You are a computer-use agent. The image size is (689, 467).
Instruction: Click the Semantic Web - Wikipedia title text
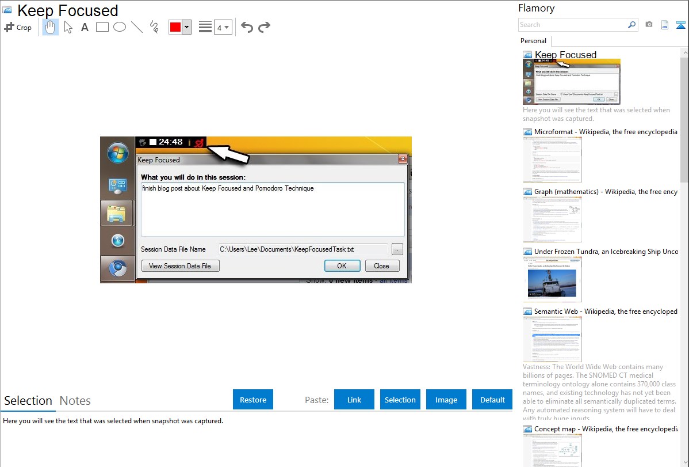[x=606, y=311]
